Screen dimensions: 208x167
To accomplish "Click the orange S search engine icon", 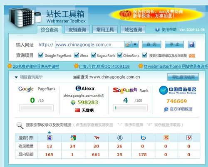I will (x=166, y=138).
